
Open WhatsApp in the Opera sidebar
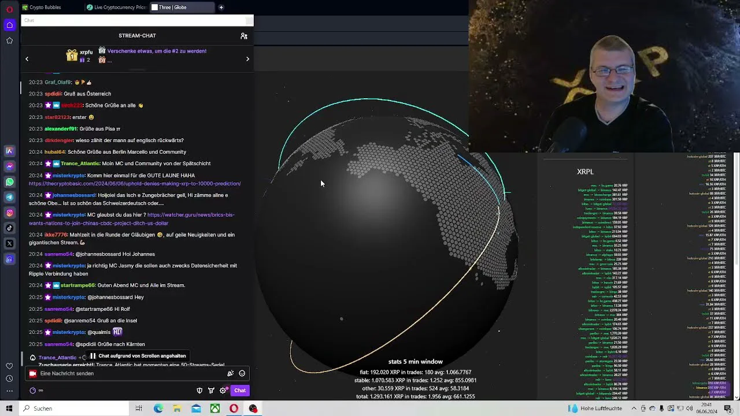(9, 182)
